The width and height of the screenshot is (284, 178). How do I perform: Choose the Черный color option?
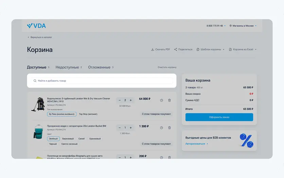point(53,144)
